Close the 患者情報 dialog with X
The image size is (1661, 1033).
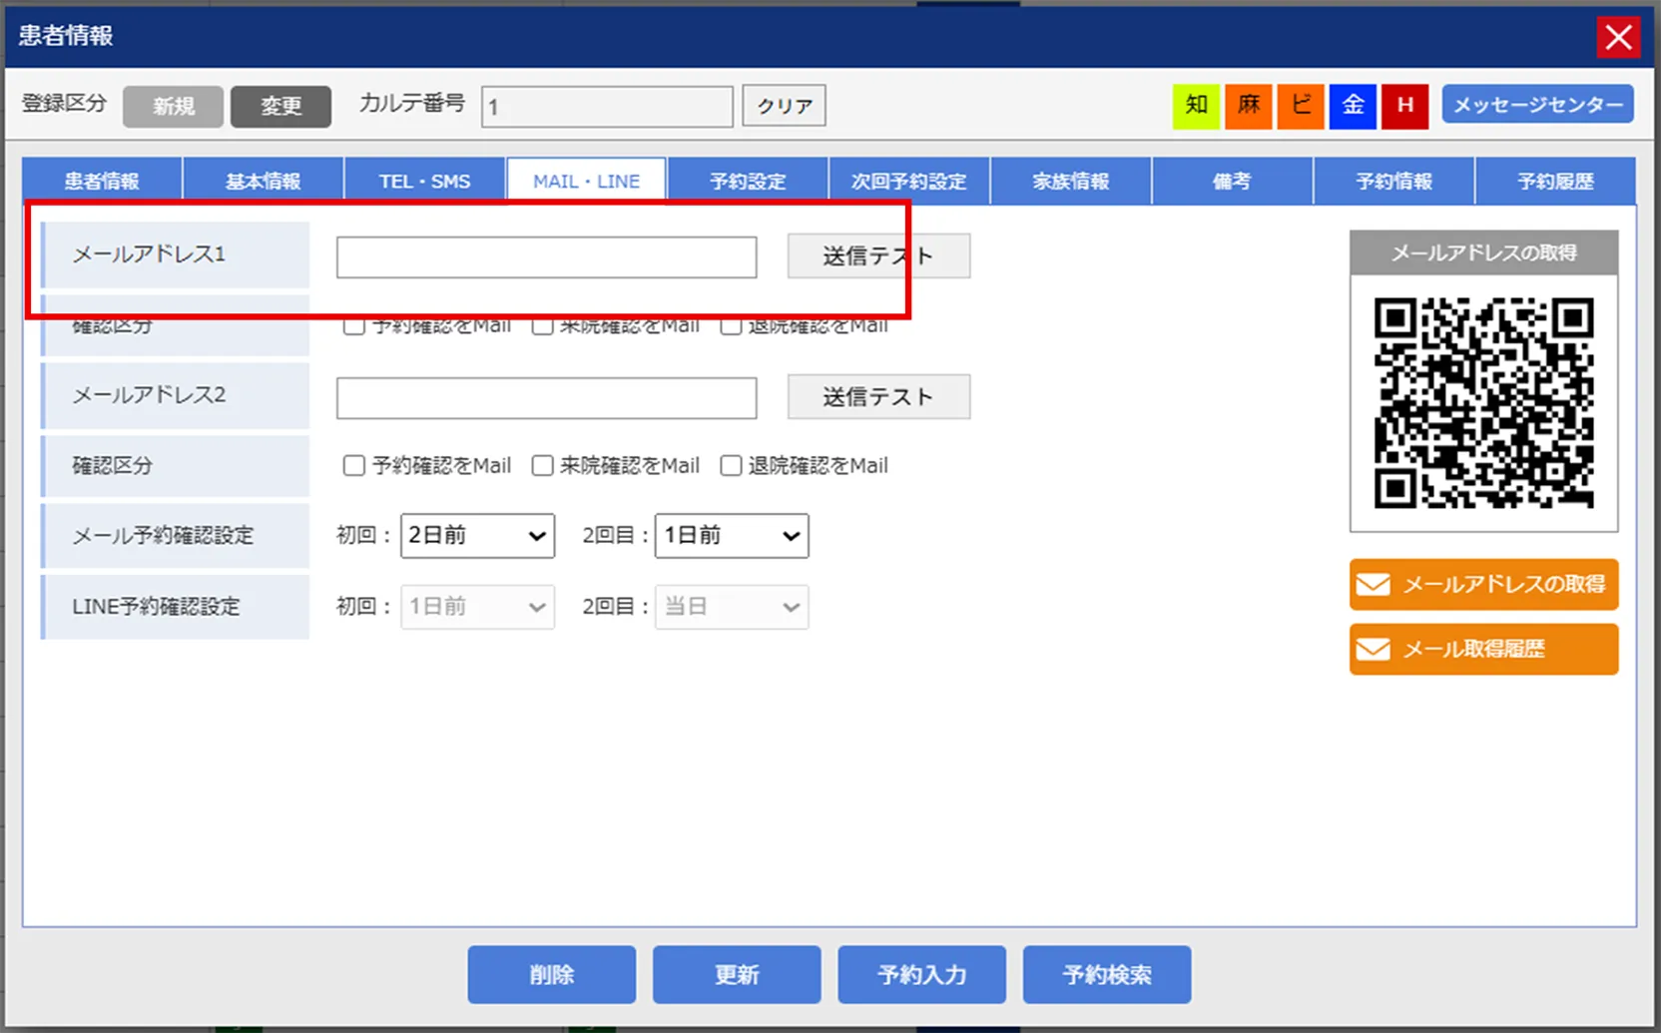(x=1618, y=38)
